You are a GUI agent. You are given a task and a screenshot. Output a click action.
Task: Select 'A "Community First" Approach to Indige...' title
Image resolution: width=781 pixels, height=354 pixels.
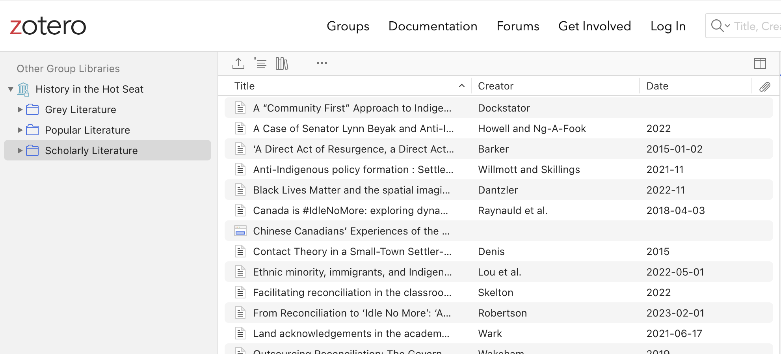click(x=352, y=108)
